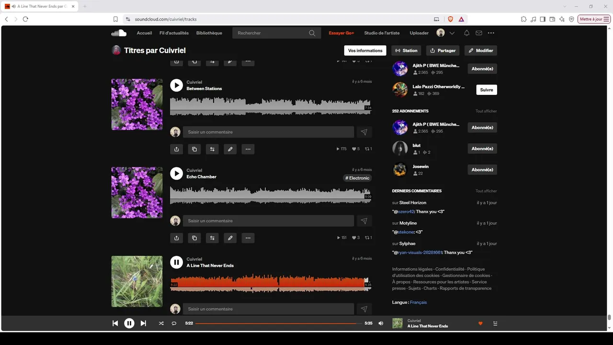This screenshot has height=345, width=613.
Task: Toggle shuffle in the player bar
Action: tap(161, 323)
